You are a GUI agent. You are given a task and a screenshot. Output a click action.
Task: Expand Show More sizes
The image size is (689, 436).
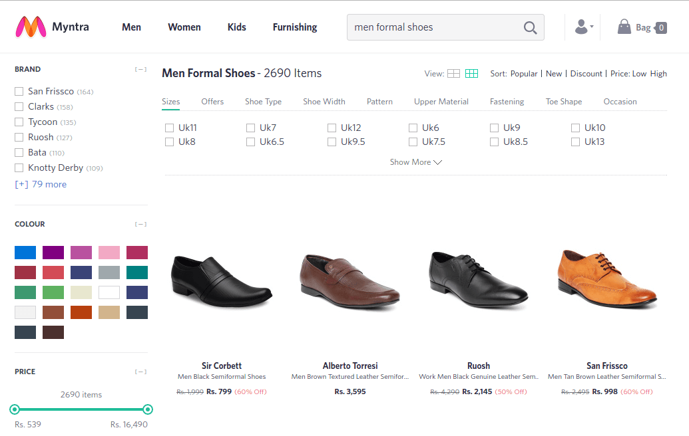pos(415,162)
